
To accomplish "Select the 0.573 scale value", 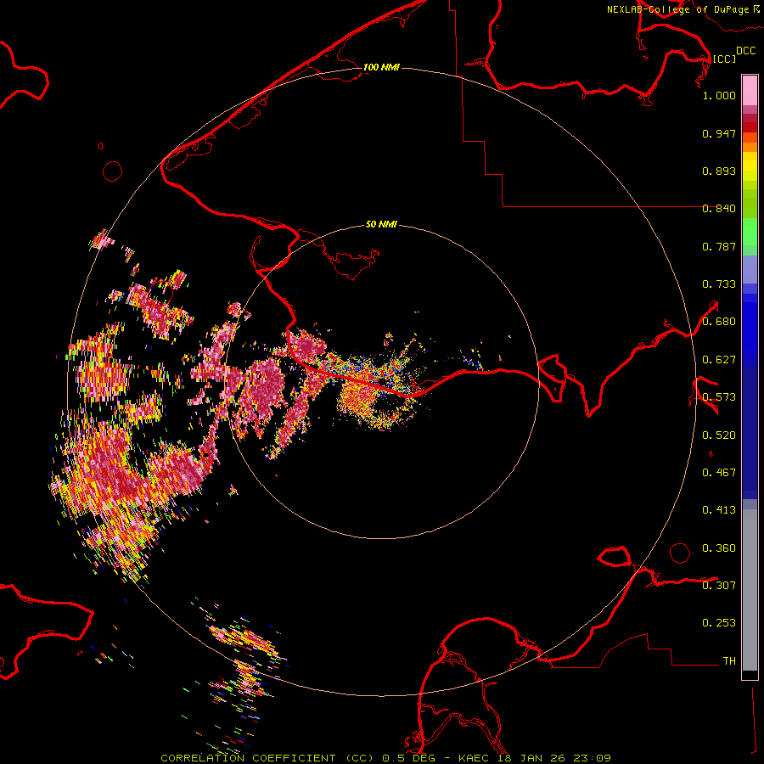I will pyautogui.click(x=719, y=397).
